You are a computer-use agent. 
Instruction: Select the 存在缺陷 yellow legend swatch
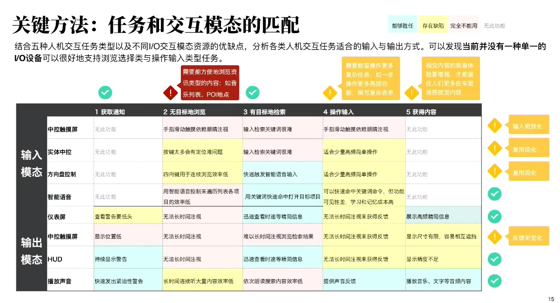[432, 25]
